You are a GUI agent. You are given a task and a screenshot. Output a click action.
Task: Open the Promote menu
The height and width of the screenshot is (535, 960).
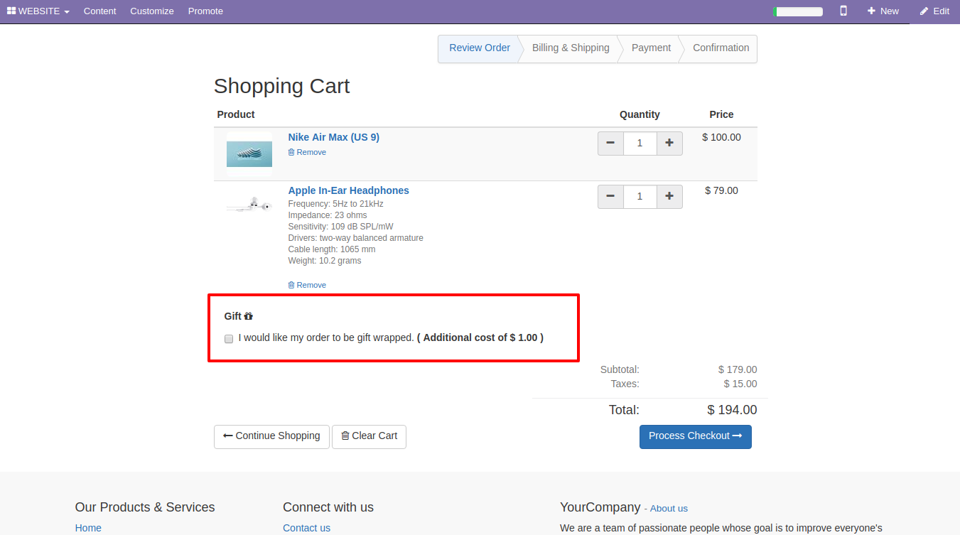pos(205,11)
